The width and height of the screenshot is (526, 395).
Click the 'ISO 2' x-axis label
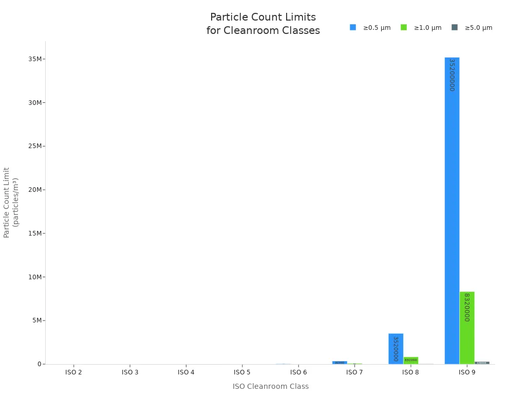click(x=73, y=372)
